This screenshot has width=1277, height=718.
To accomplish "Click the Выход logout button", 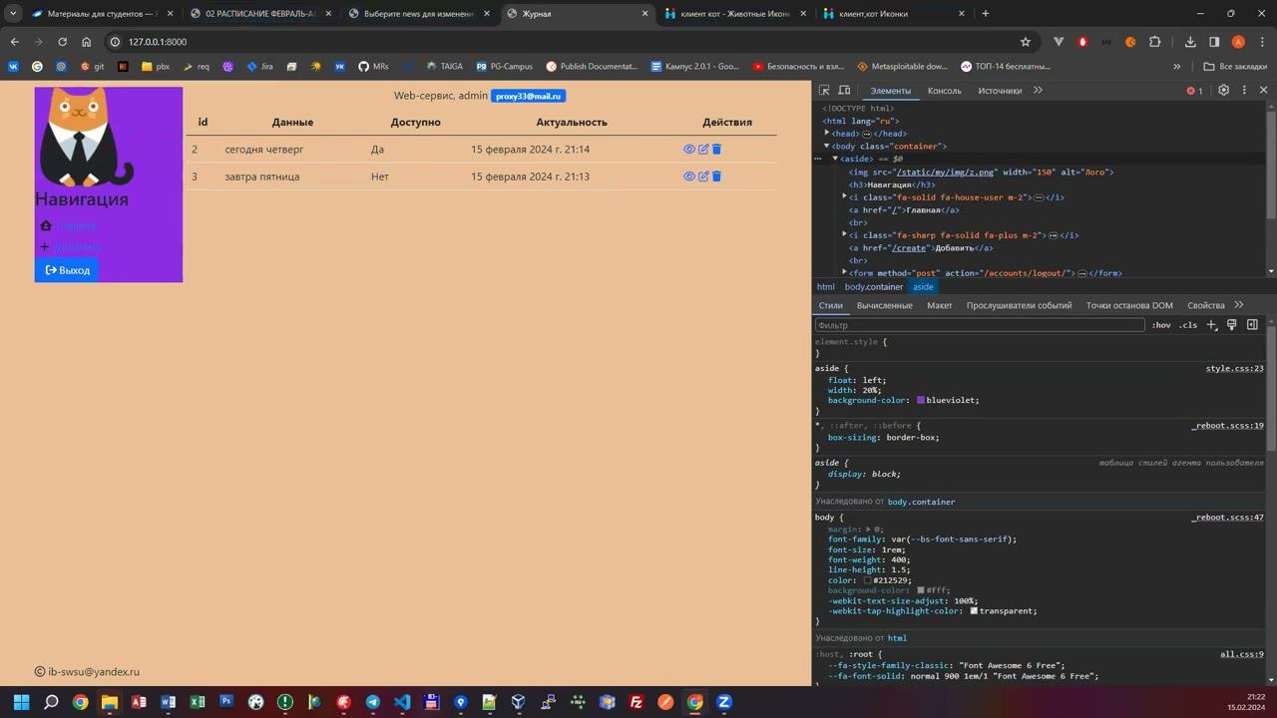I will [x=67, y=270].
